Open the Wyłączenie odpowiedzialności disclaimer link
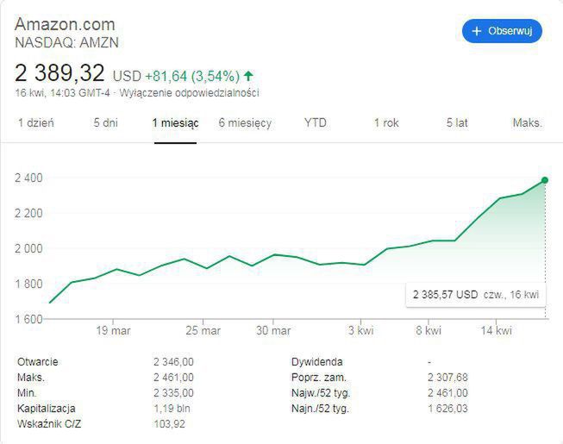 (x=190, y=93)
